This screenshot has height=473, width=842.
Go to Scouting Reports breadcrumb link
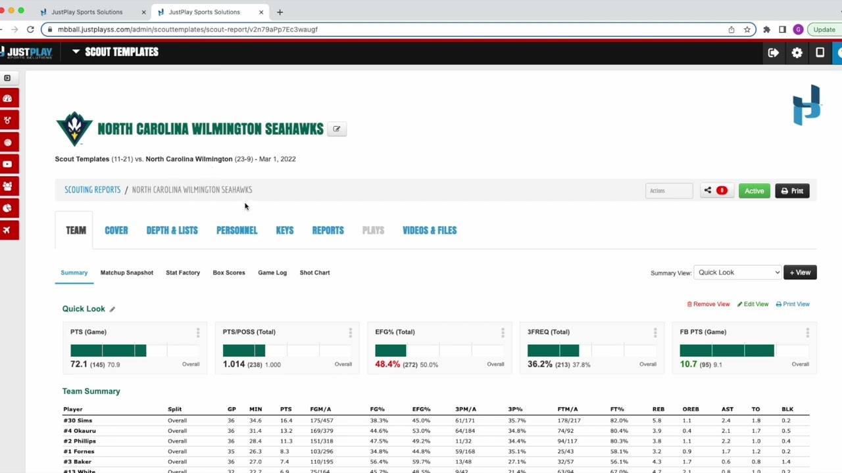click(92, 190)
